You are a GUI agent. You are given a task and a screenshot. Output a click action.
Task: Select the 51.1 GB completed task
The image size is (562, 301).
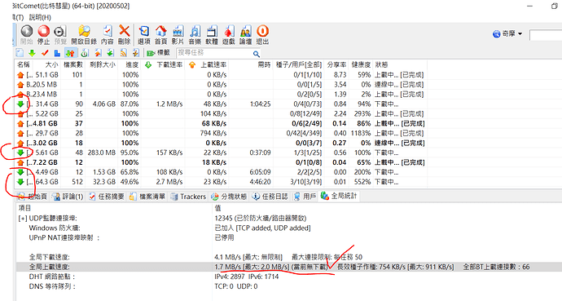221,75
